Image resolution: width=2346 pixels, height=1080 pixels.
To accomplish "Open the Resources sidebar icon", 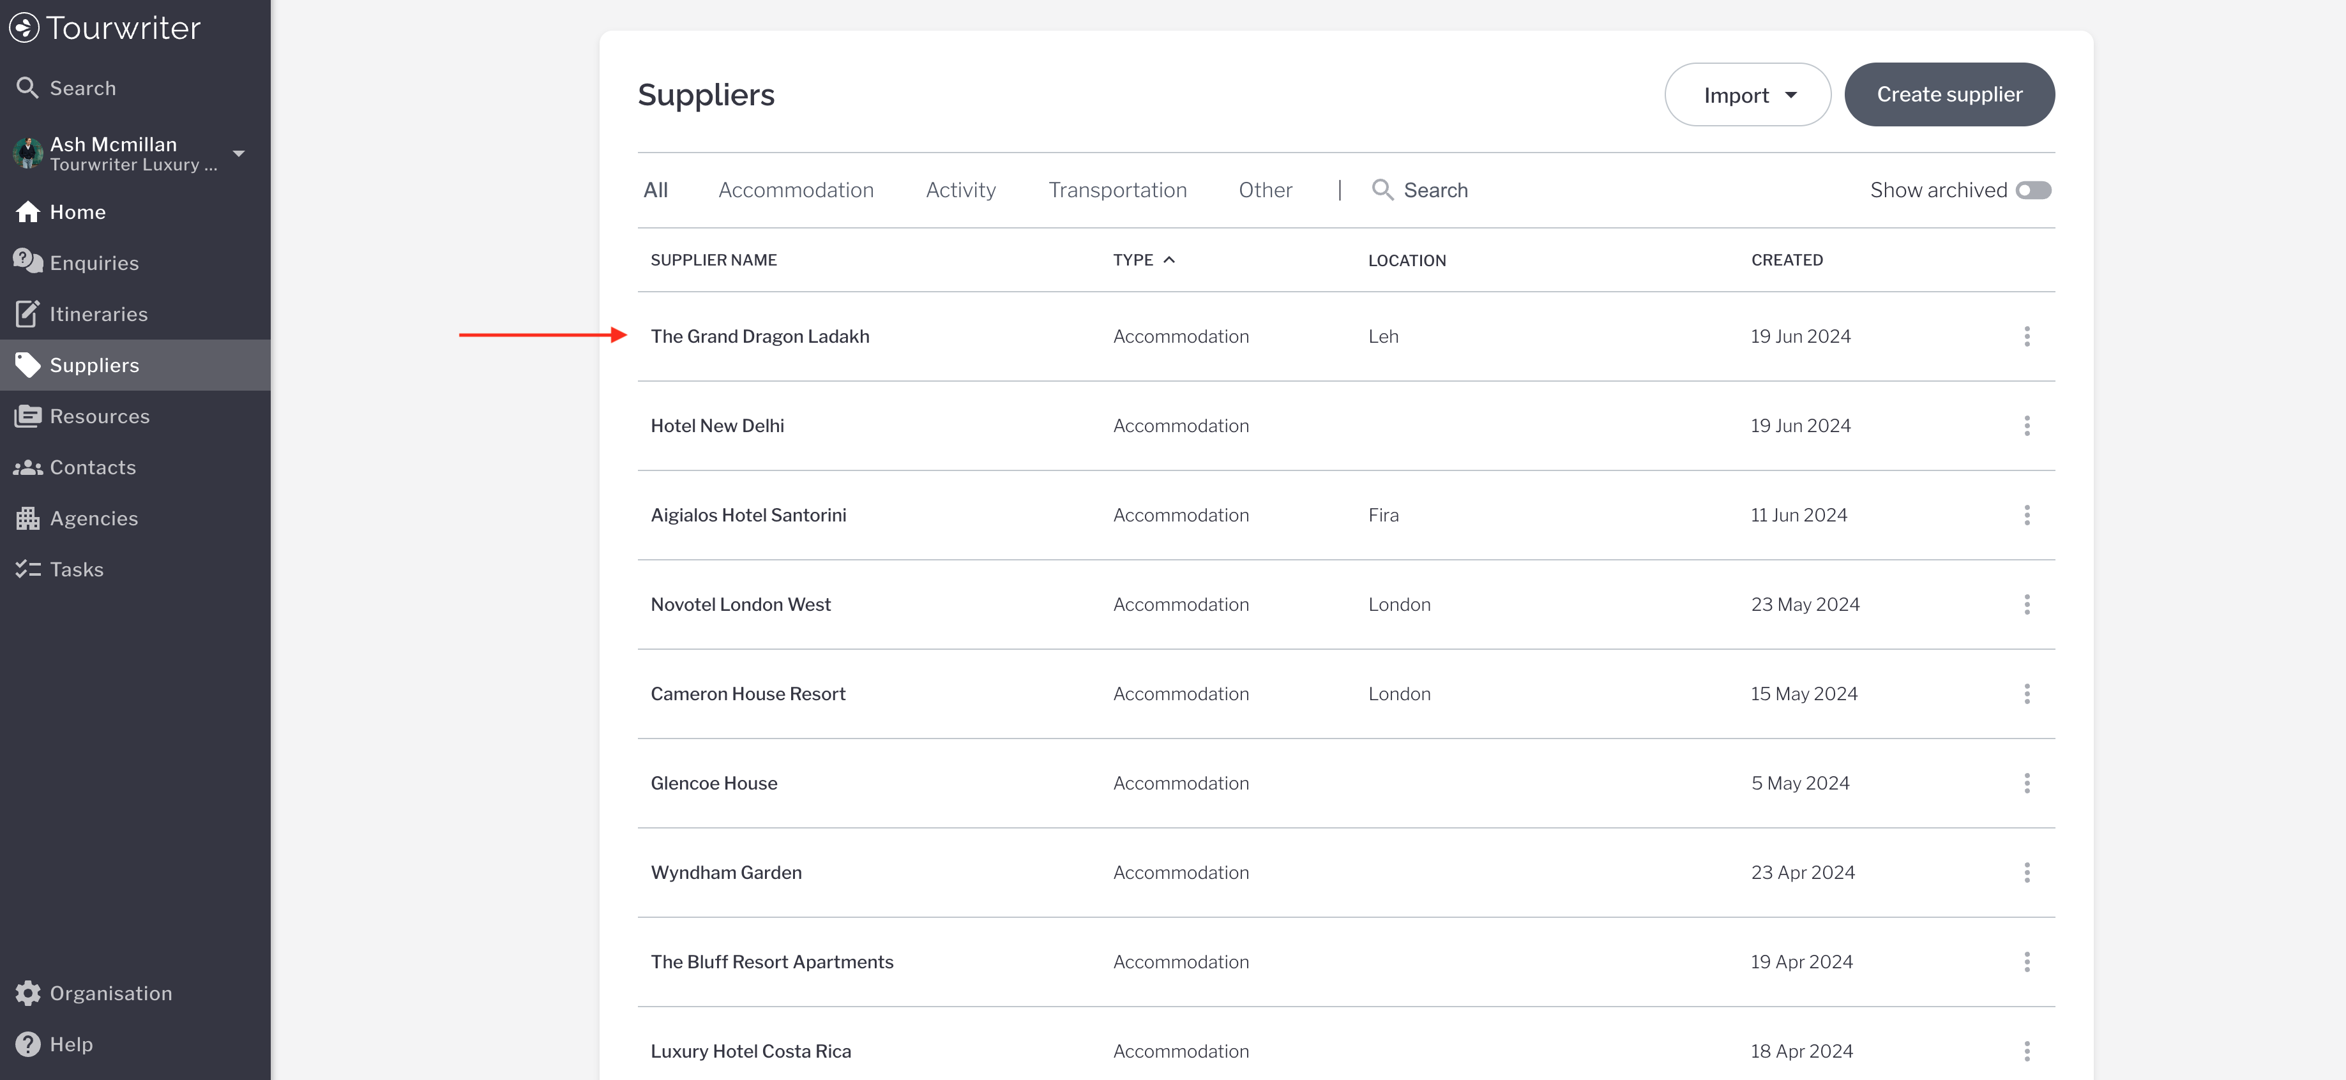I will pyautogui.click(x=27, y=416).
